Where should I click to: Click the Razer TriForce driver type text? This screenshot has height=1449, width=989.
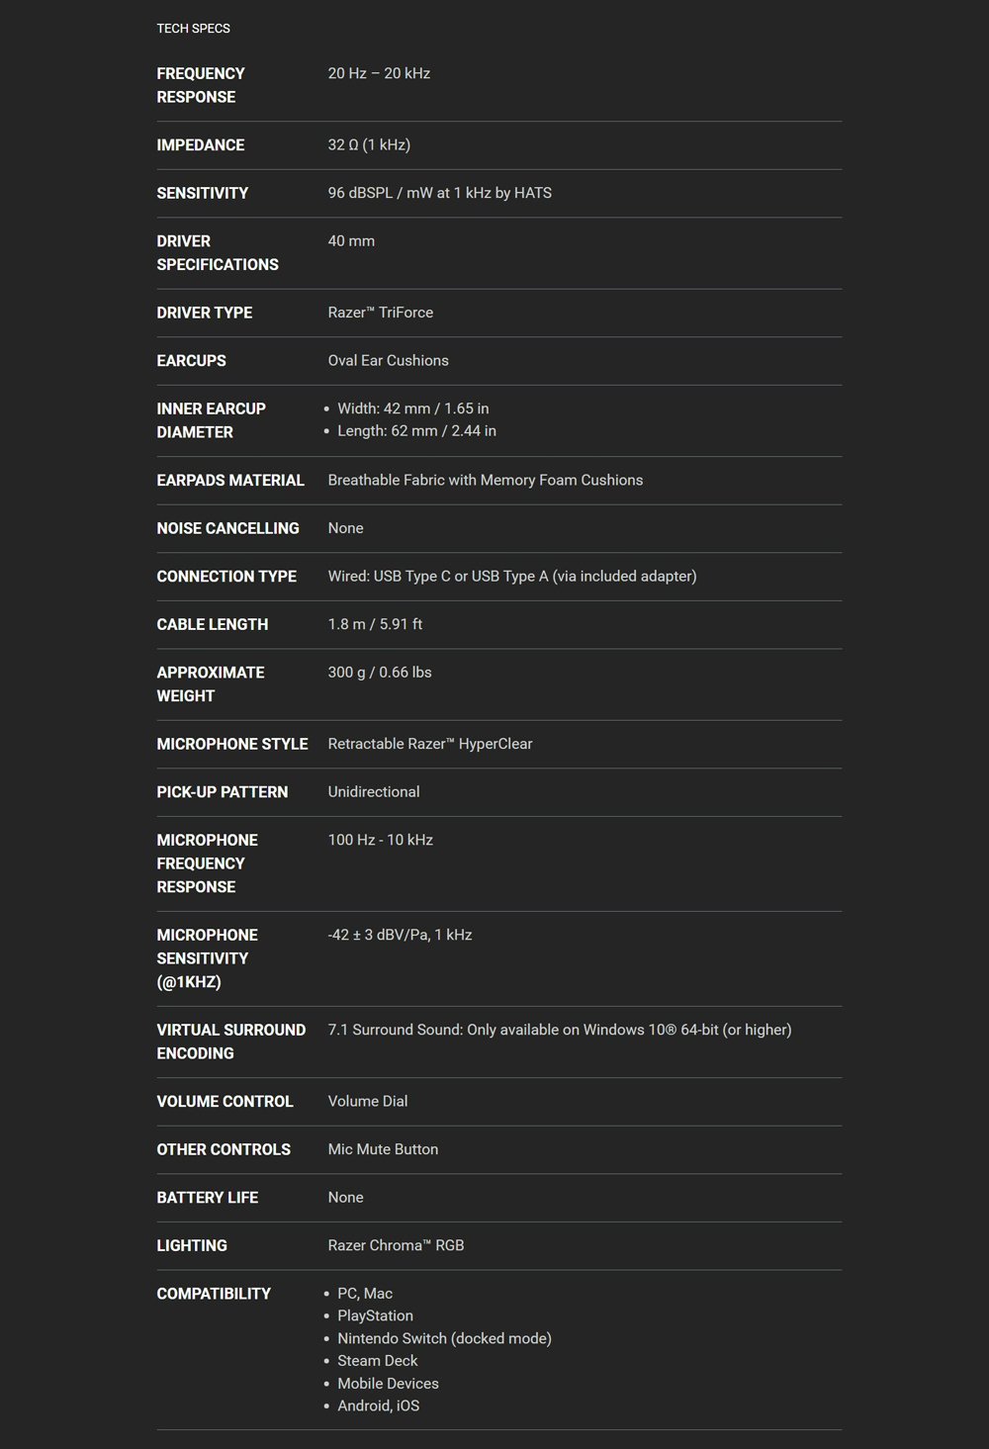pyautogui.click(x=381, y=313)
